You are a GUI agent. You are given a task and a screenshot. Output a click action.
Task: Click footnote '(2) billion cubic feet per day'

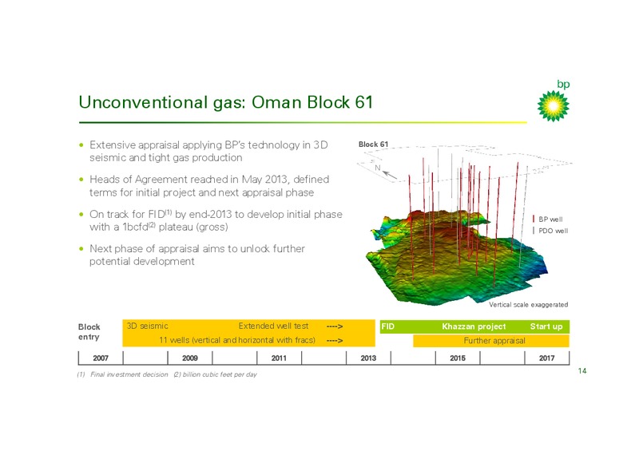pyautogui.click(x=215, y=374)
